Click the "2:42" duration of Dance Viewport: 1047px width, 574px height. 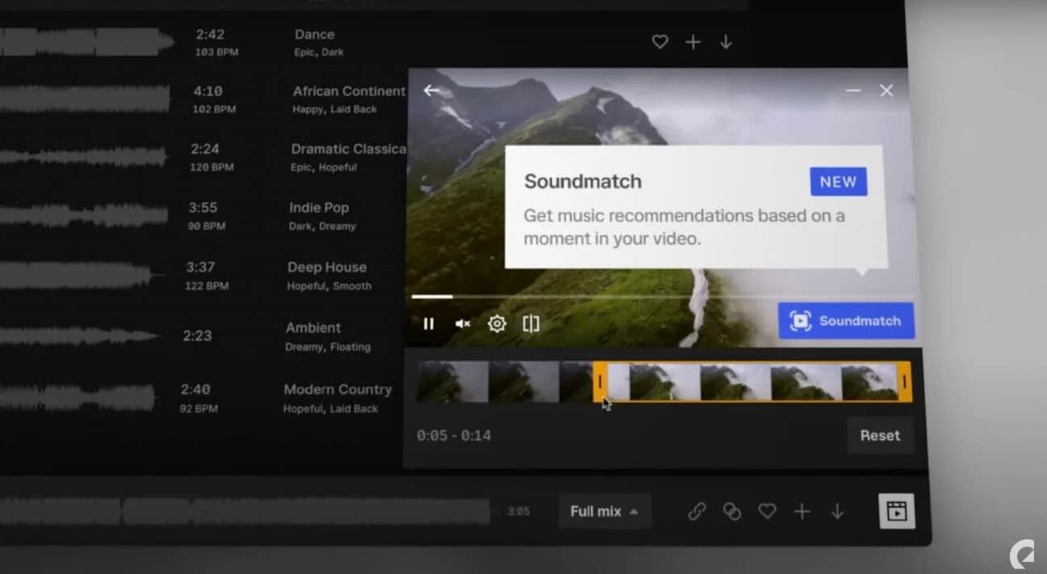pyautogui.click(x=208, y=35)
